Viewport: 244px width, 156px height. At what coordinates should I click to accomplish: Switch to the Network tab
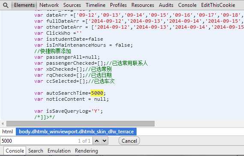click(x=49, y=5)
